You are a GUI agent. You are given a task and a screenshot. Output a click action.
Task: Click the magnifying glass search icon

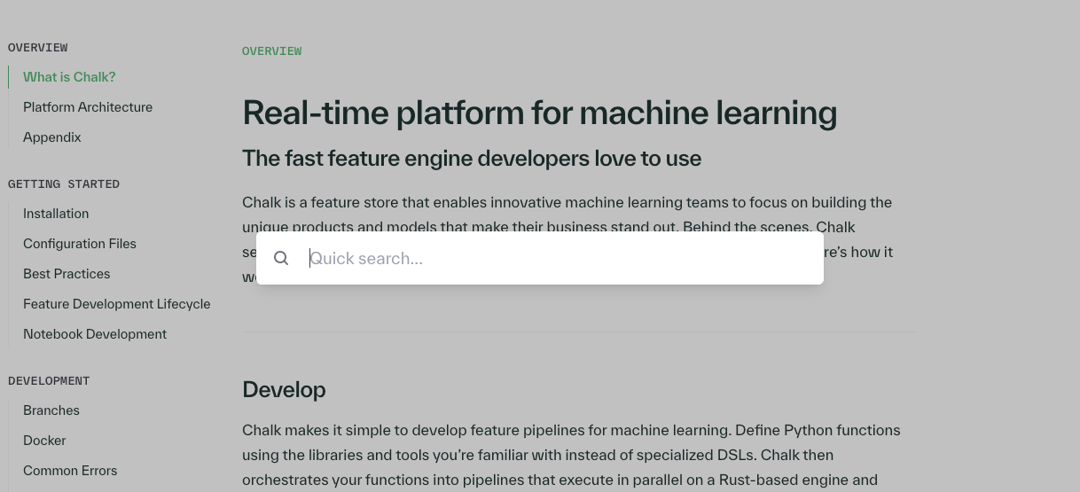click(281, 258)
